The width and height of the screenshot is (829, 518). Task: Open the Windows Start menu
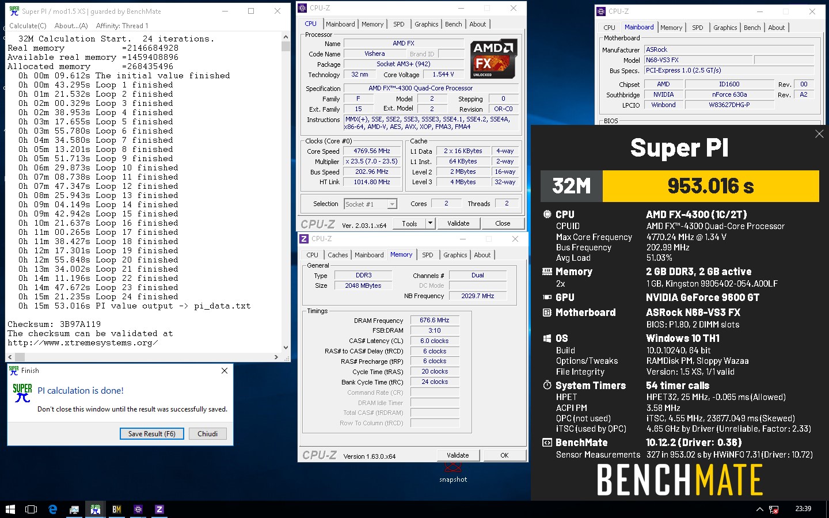(10, 509)
